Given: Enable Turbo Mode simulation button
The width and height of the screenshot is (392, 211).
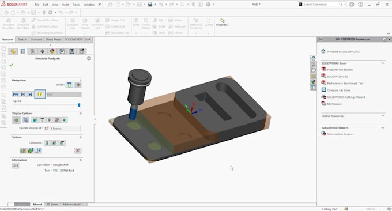Looking at the screenshot, I should [x=78, y=85].
